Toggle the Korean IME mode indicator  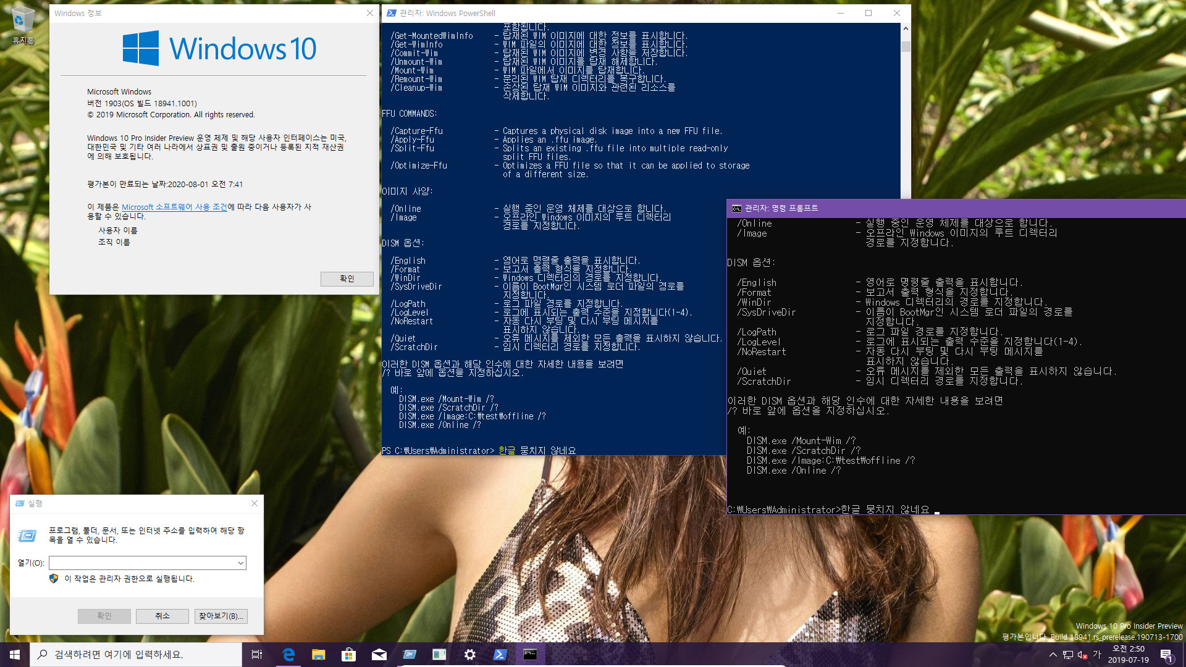click(1097, 655)
